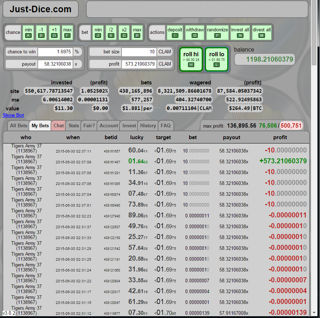Click my wagered value 404.32740700
The width and height of the screenshot is (320, 318).
pyautogui.click(x=193, y=100)
